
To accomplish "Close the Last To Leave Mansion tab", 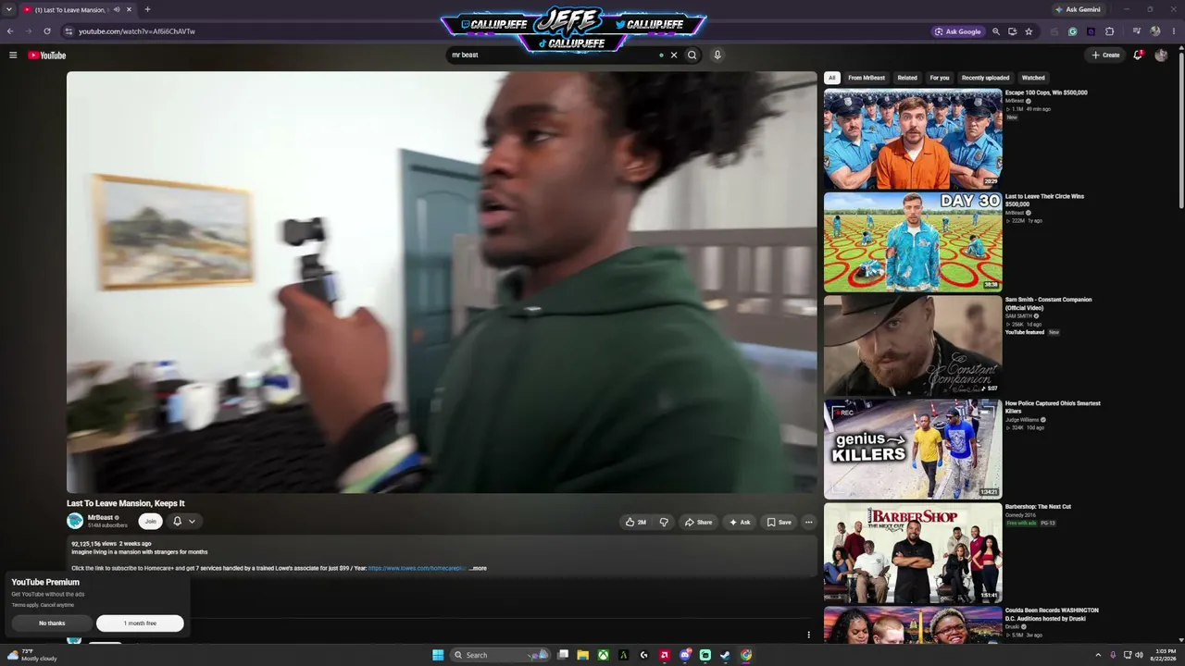I will pyautogui.click(x=129, y=9).
